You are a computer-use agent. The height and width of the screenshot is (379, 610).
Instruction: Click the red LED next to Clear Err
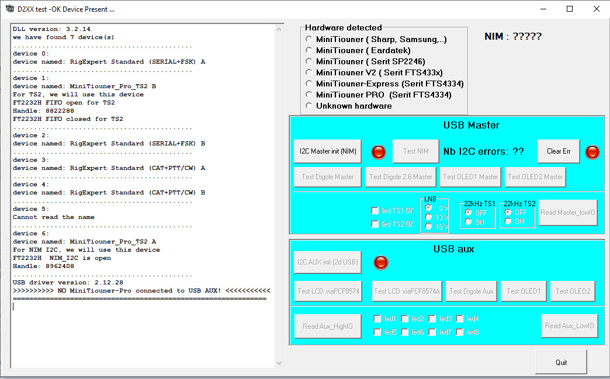(592, 152)
